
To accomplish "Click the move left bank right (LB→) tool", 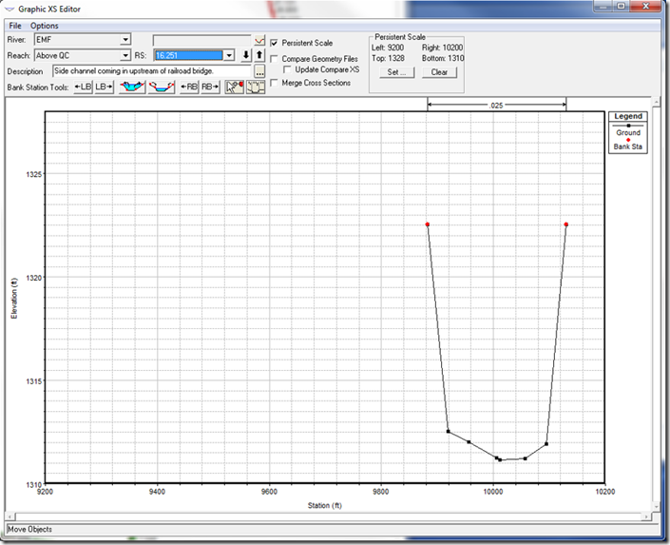I will 104,87.
